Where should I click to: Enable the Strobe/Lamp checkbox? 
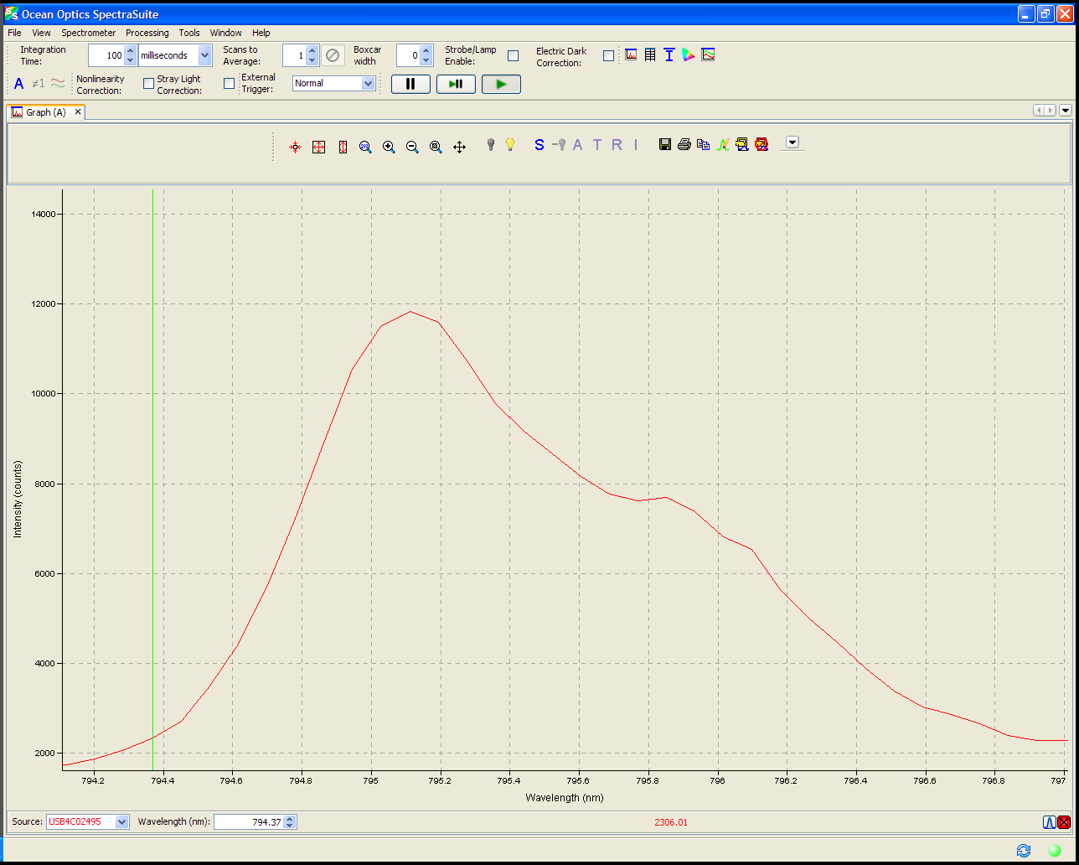[x=514, y=55]
